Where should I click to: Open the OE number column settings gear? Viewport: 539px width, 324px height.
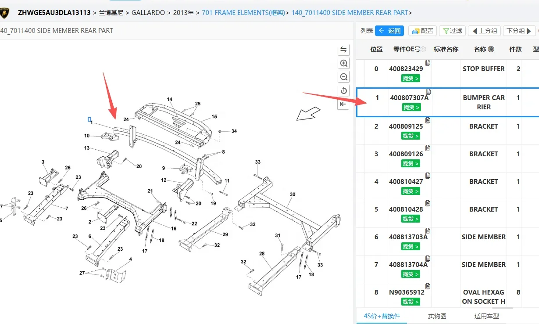tap(424, 49)
